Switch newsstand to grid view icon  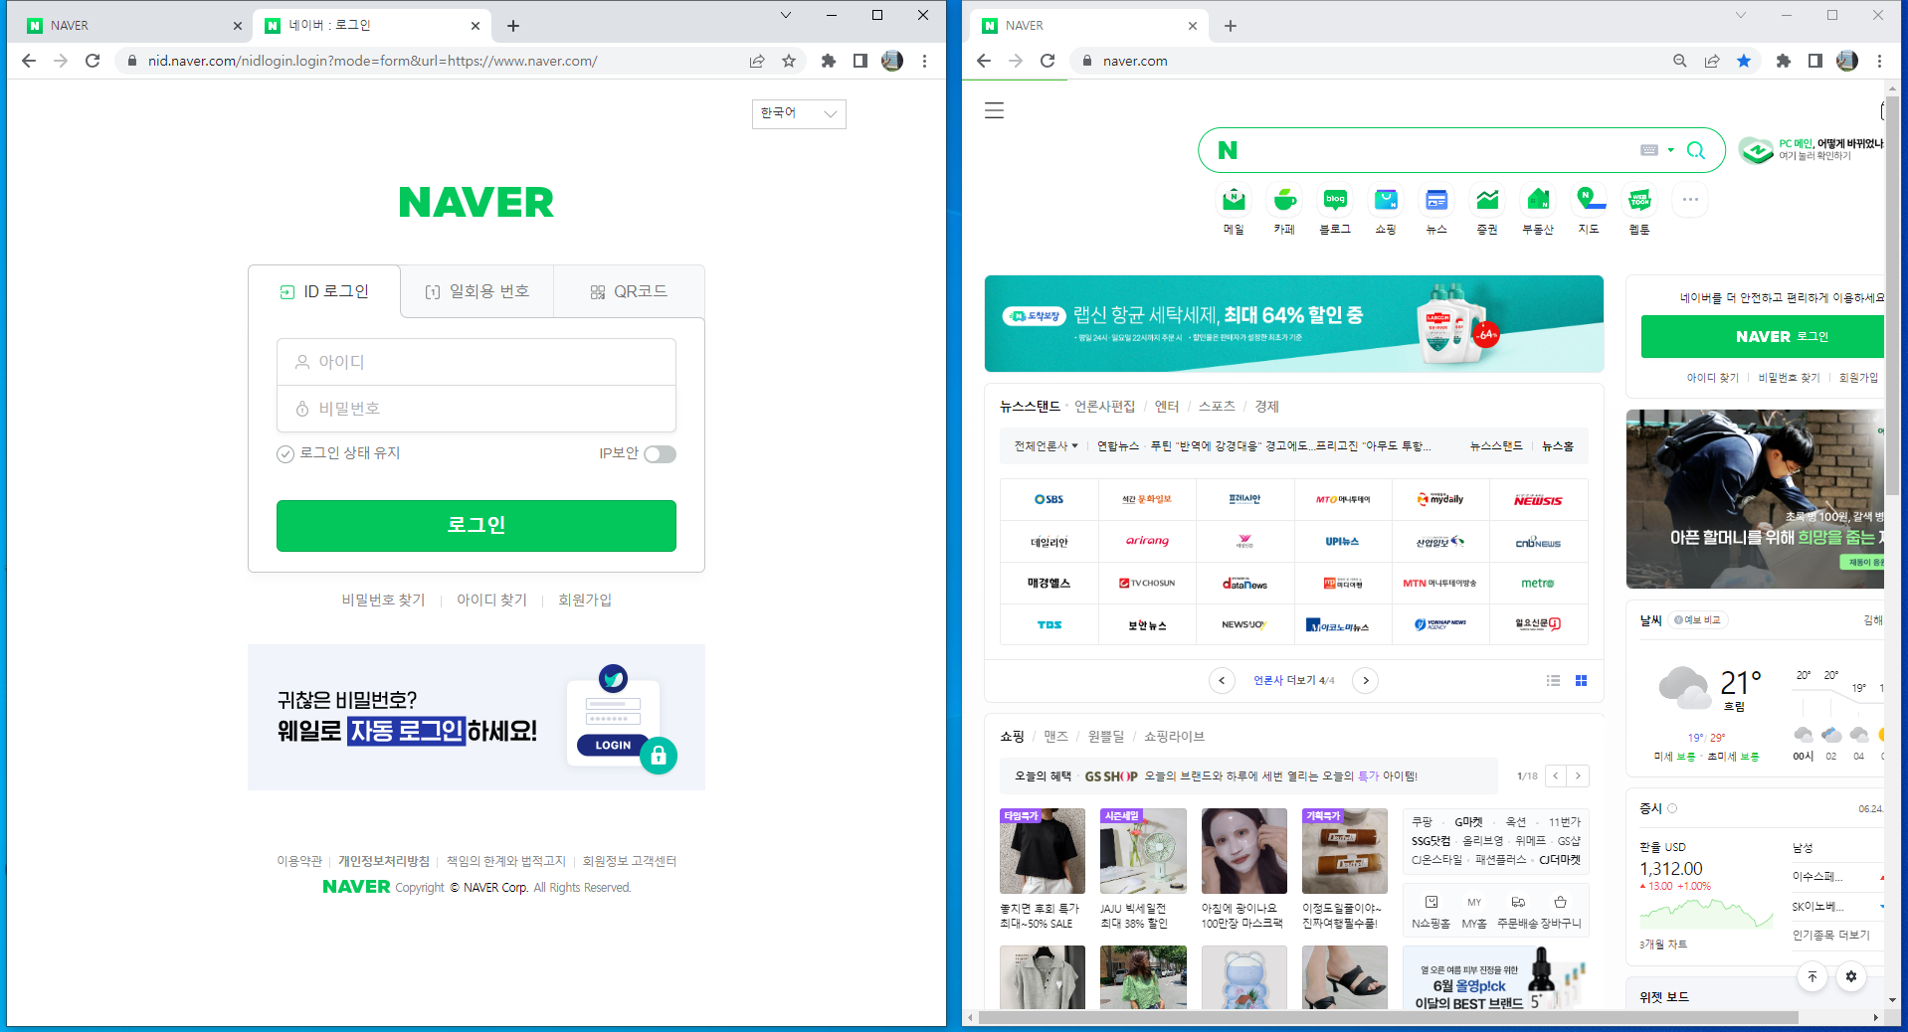1581,680
